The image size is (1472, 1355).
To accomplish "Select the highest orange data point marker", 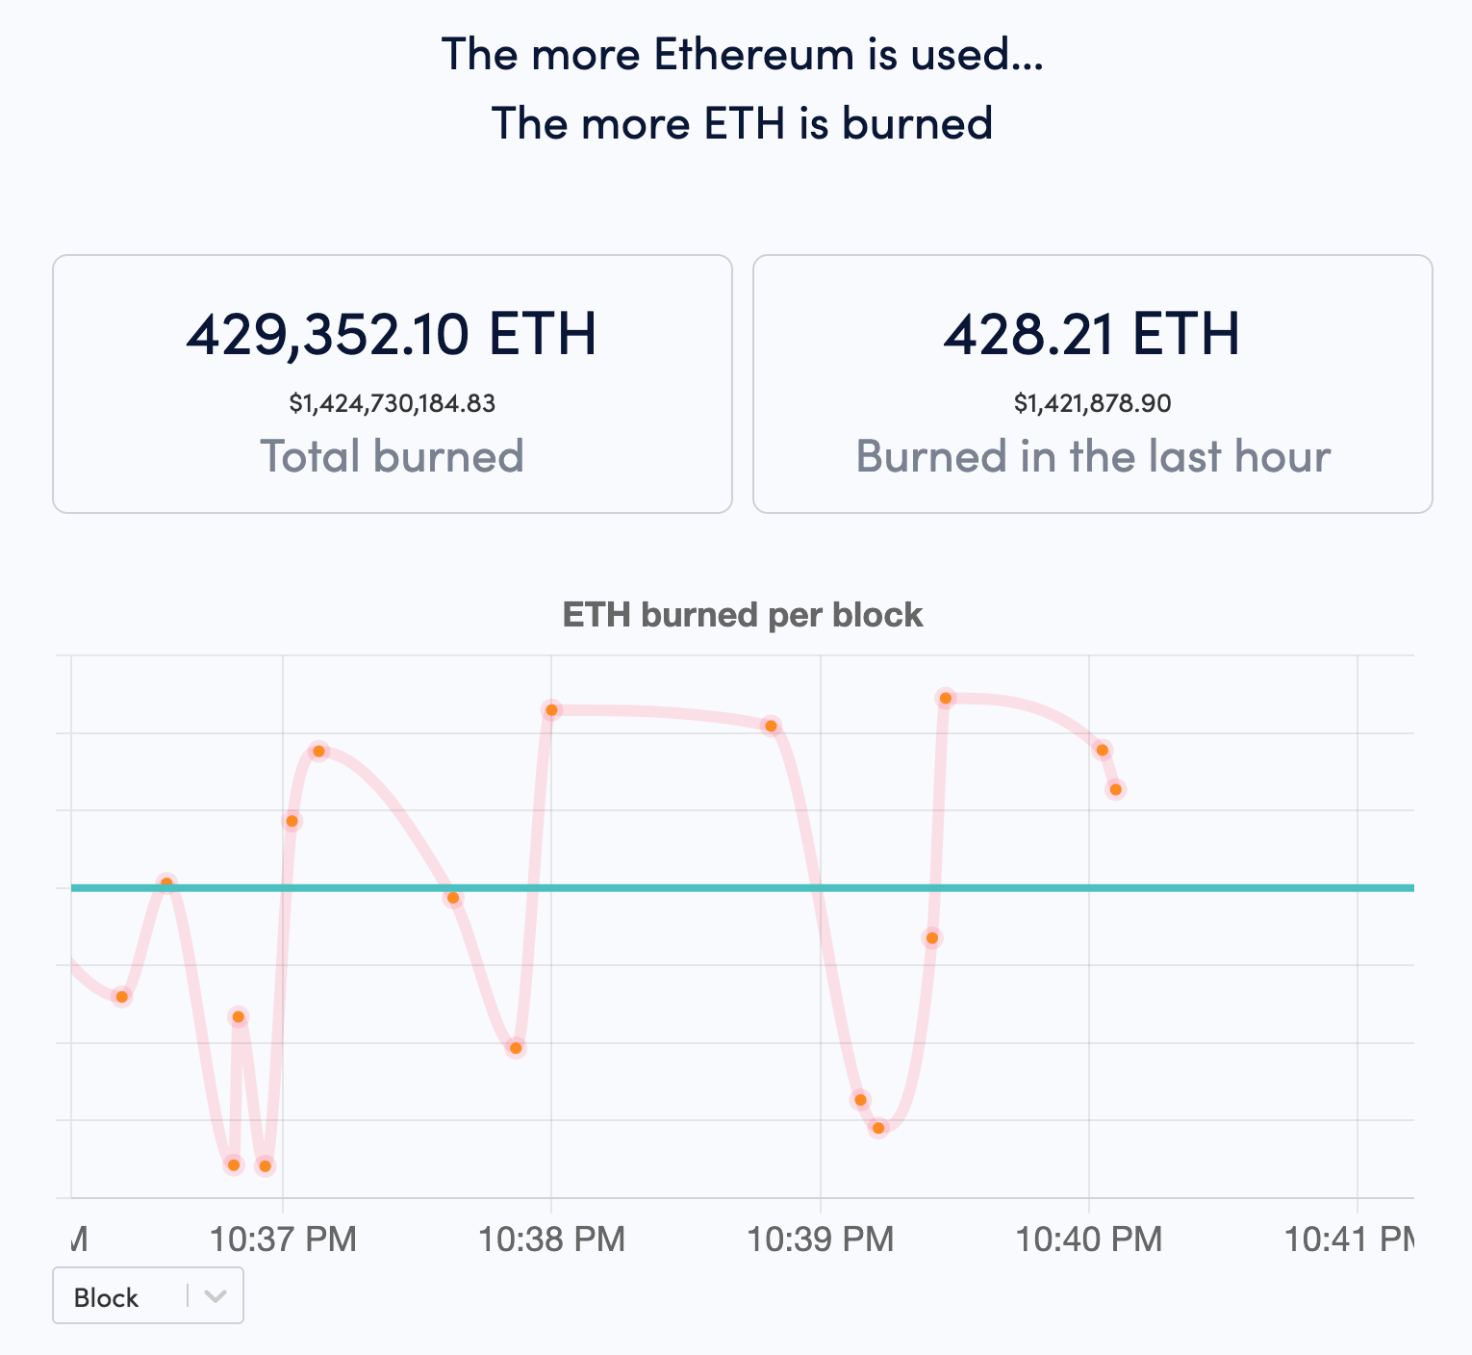I will (946, 698).
